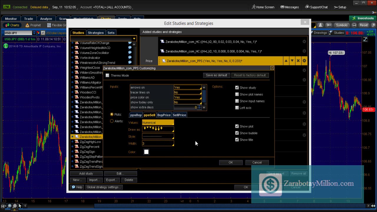Open 'price color on' value dropdown
Viewport: 377px width, 212px height.
pyautogui.click(x=188, y=97)
